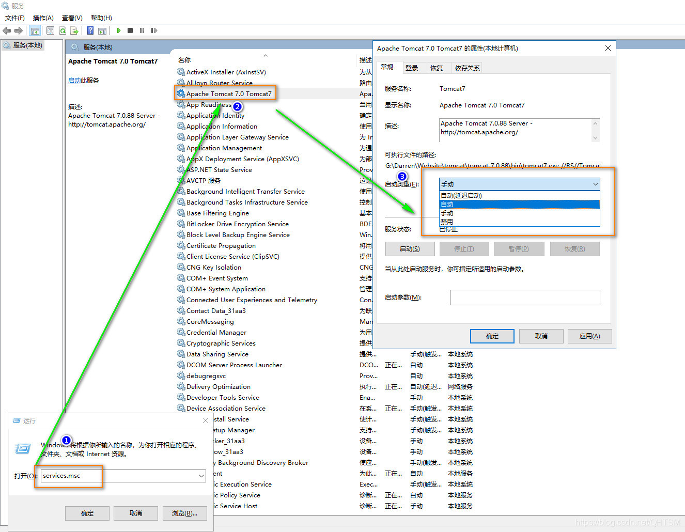The width and height of the screenshot is (685, 532).
Task: Click 浏览(B)... in the Run dialog
Action: (x=184, y=513)
